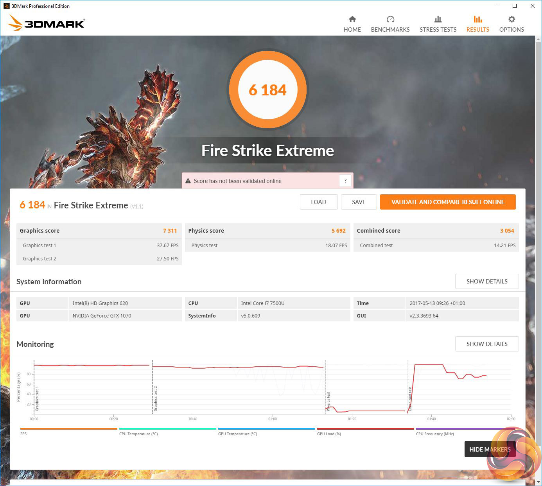Click the Combined score value 3 054
Screen dimensions: 542x486
click(x=507, y=231)
